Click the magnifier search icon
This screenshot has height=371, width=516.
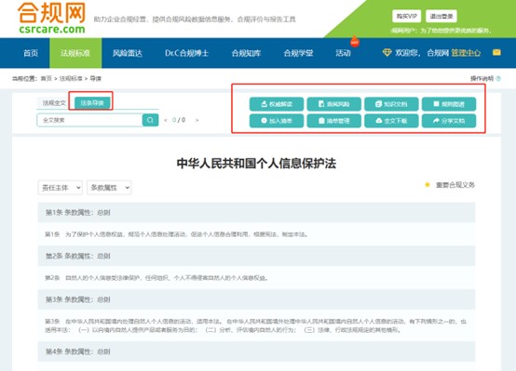[150, 120]
